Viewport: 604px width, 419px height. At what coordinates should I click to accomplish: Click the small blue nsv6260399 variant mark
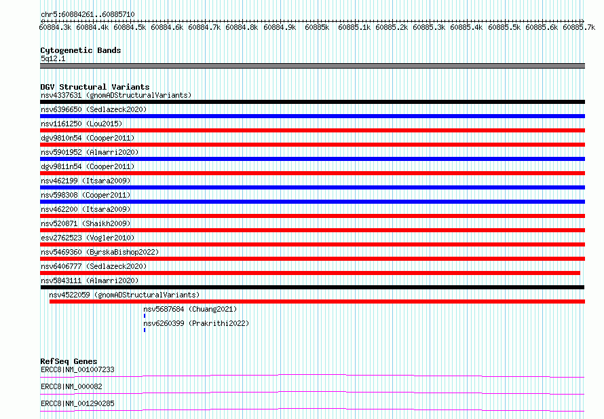coord(145,330)
